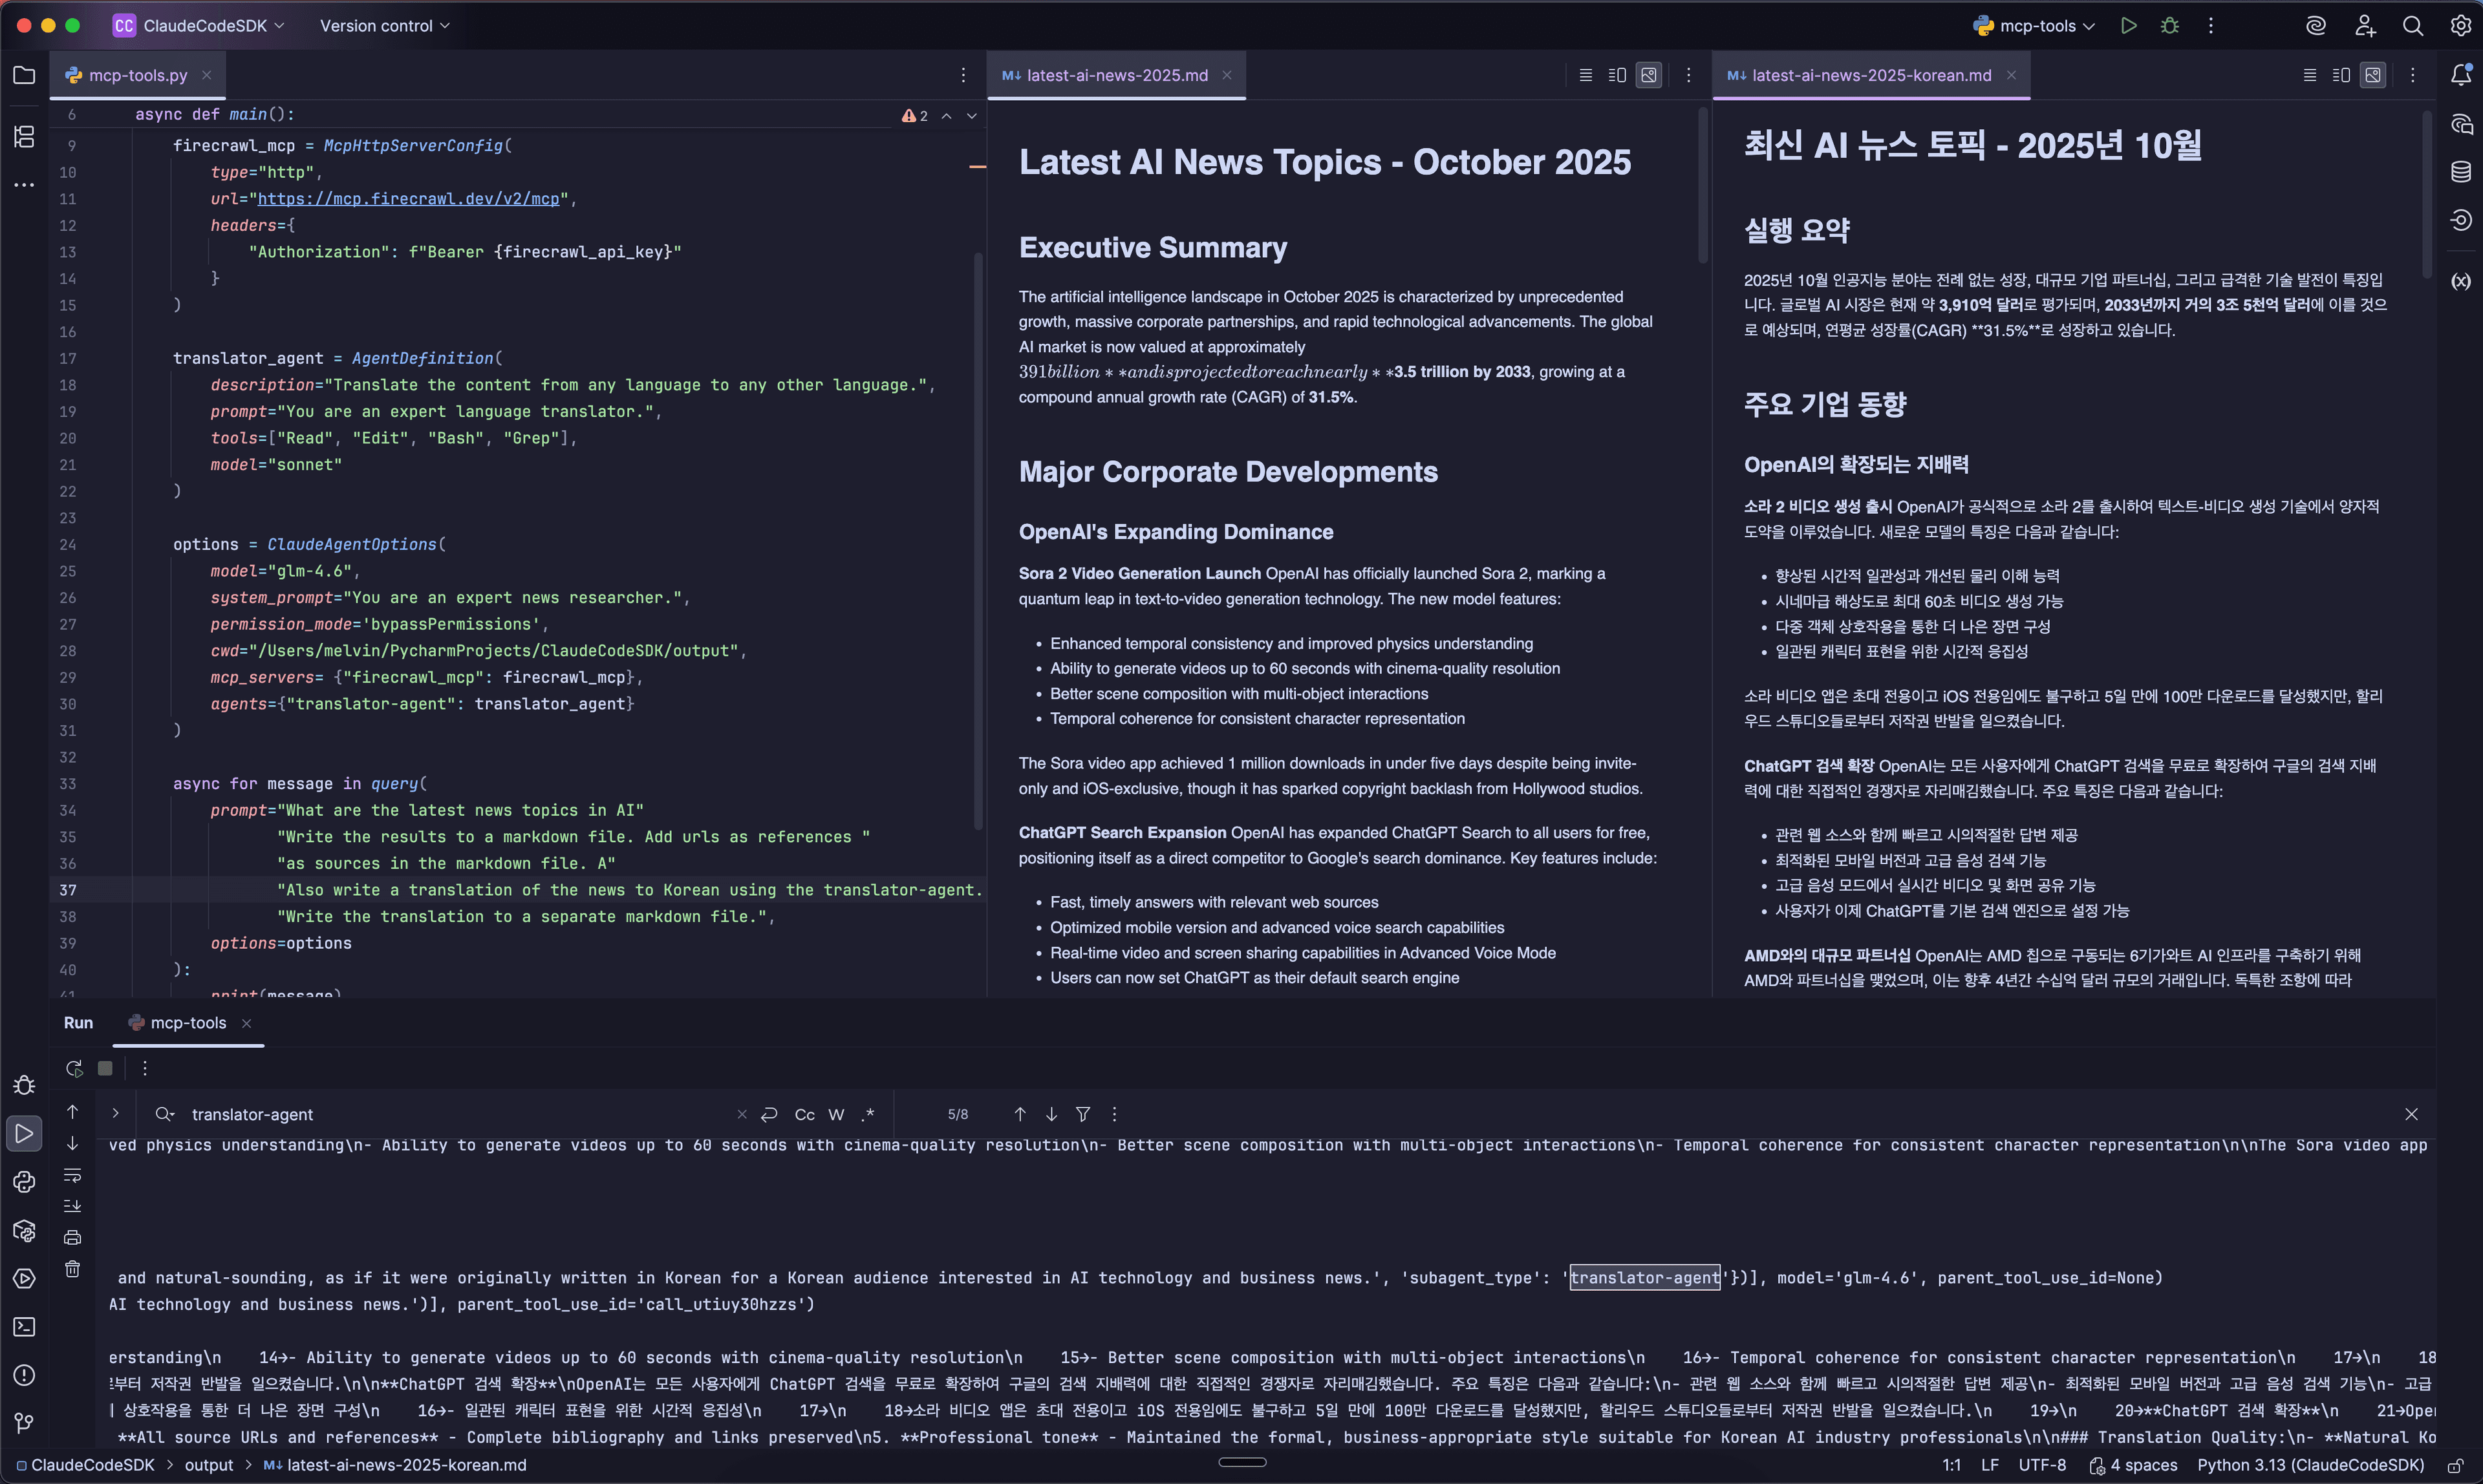Viewport: 2483px width, 1484px height.
Task: Open the Git version control tool window
Action: [24, 1422]
